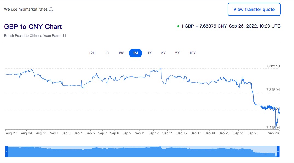This screenshot has width=294, height=163.
Task: Click the midmarket rates info icon
Action: pyautogui.click(x=51, y=9)
